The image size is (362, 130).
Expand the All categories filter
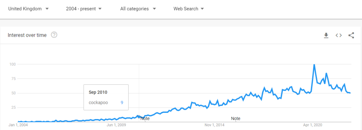click(138, 9)
